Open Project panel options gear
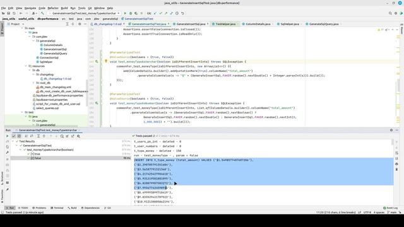 tap(80, 24)
